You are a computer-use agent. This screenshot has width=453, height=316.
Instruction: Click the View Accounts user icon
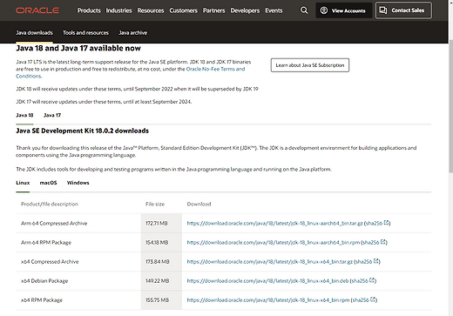tap(324, 10)
